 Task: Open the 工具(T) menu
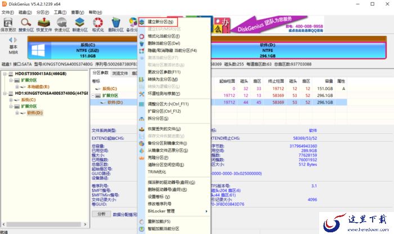[60, 12]
